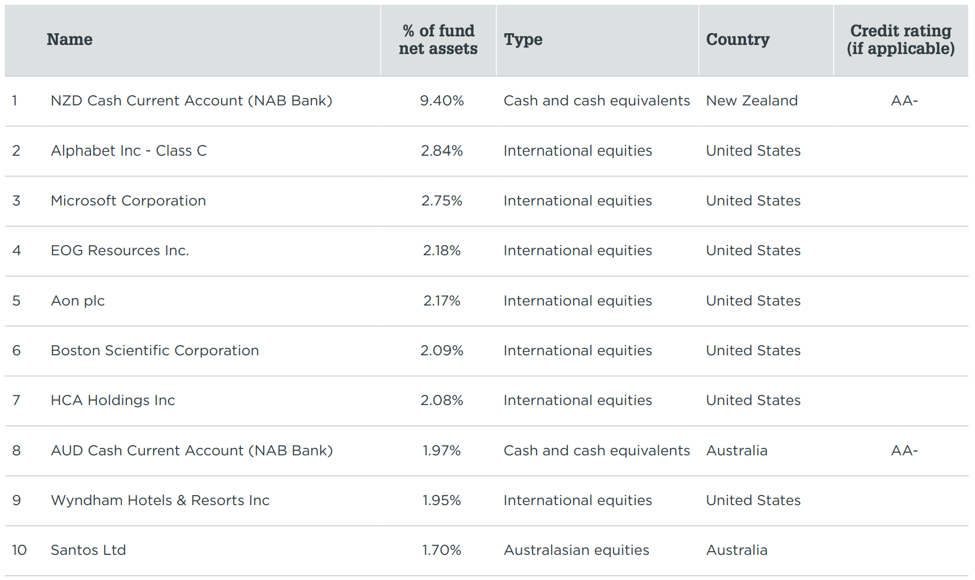Image resolution: width=975 pixels, height=580 pixels.
Task: Click Wyndham Hotels & Resorts Inc
Action: [160, 500]
